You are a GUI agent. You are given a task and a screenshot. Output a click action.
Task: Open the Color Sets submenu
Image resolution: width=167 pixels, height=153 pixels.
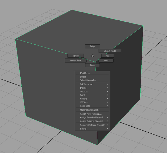coord(92,106)
